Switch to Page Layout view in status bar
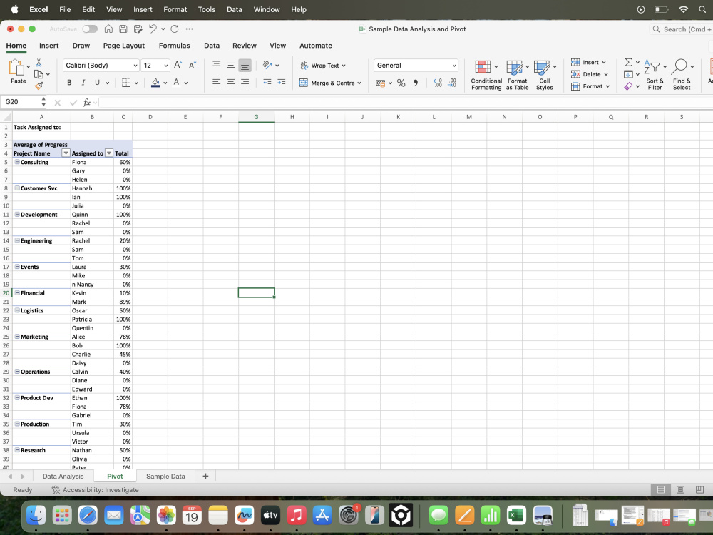713x535 pixels. tap(680, 489)
